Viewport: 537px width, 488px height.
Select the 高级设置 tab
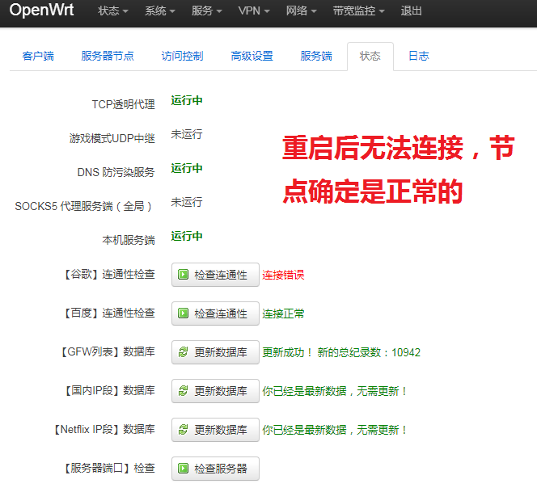tap(252, 56)
